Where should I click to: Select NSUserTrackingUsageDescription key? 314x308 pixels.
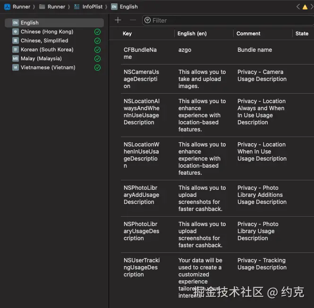coord(142,267)
